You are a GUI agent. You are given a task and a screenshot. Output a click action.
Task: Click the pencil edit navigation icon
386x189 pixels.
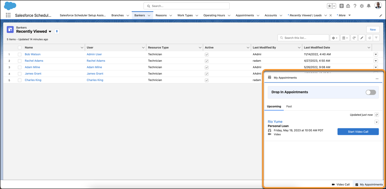coord(381,15)
